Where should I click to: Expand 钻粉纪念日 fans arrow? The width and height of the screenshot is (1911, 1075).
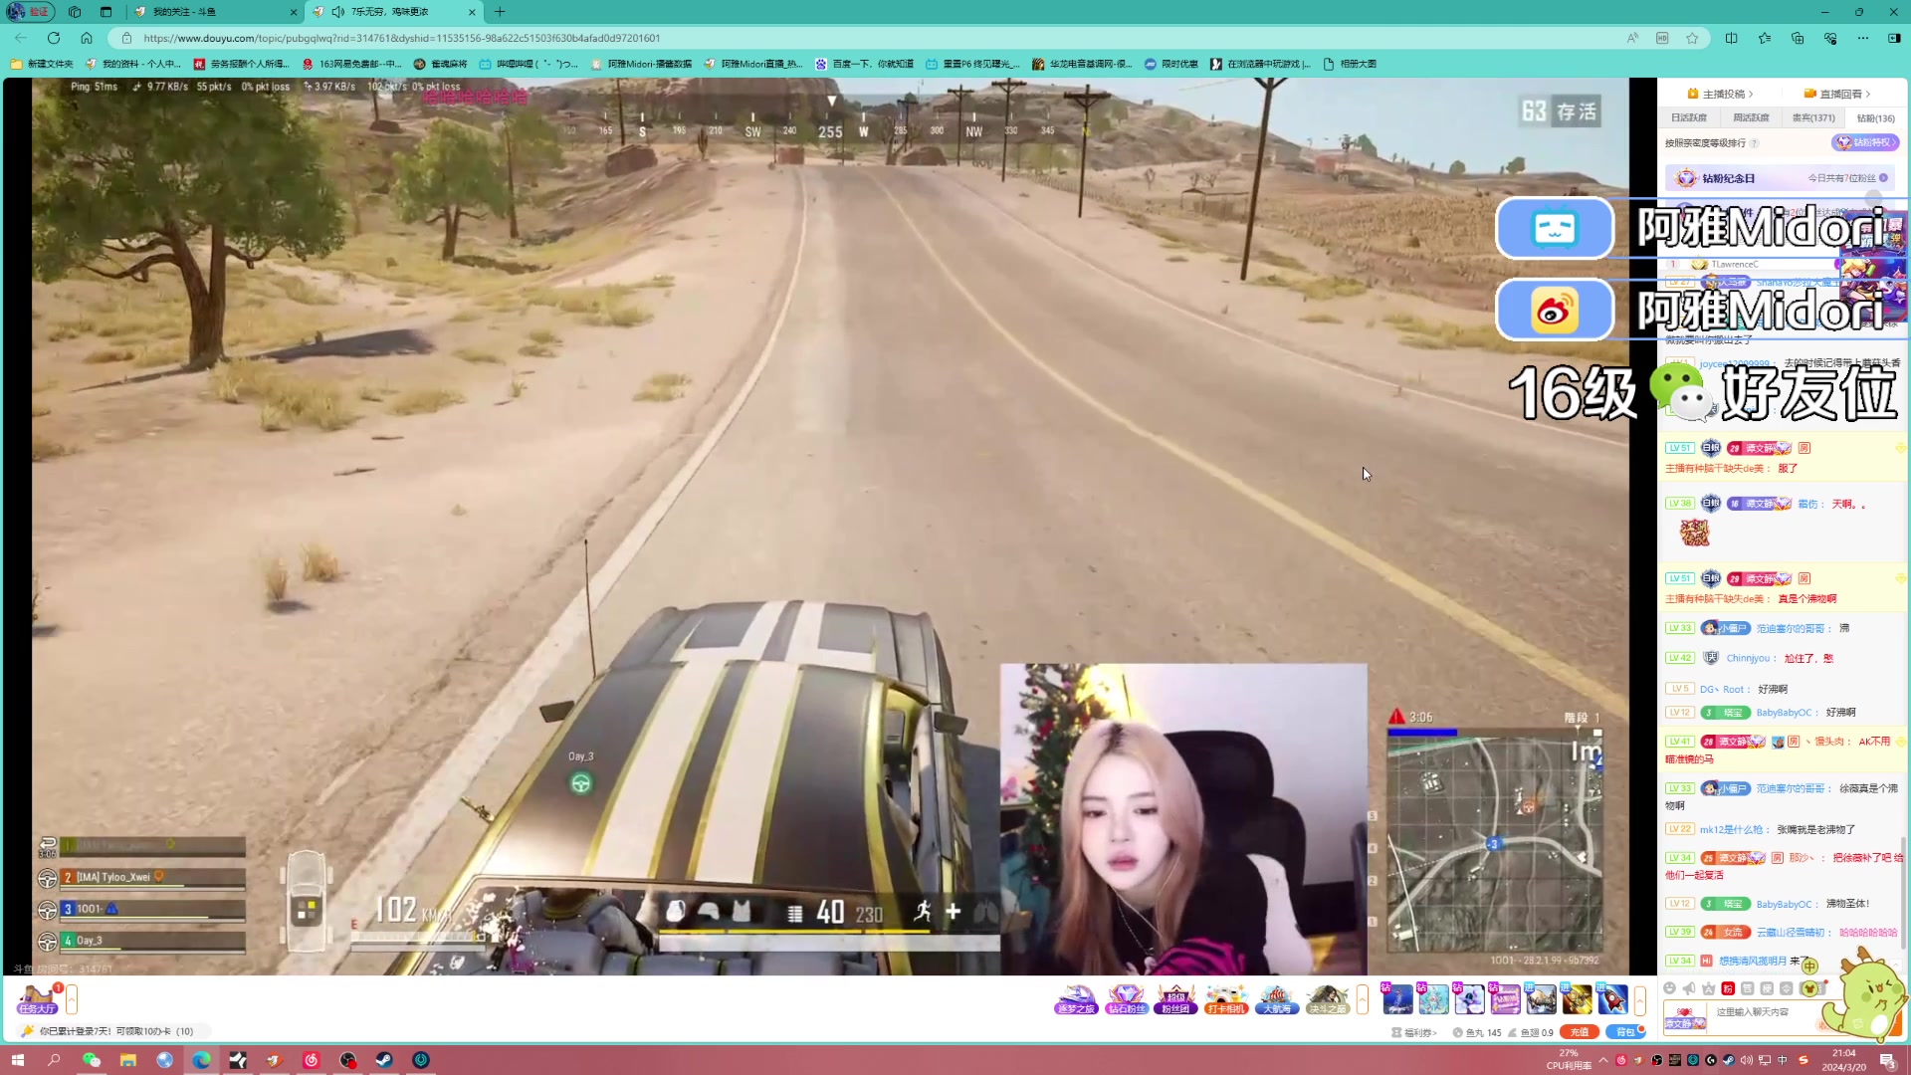1883,178
